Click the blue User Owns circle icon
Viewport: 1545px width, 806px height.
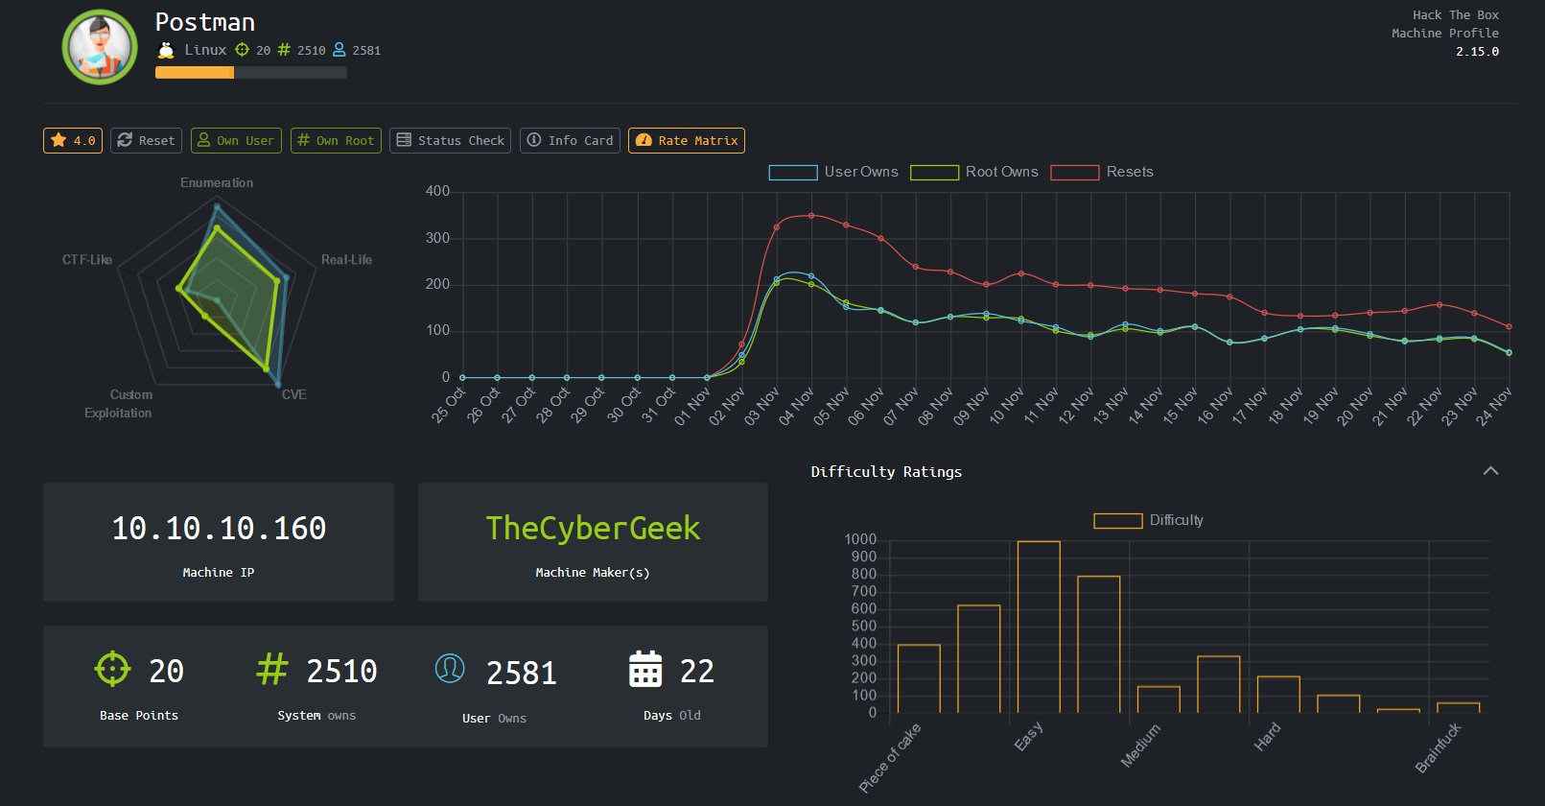point(450,668)
